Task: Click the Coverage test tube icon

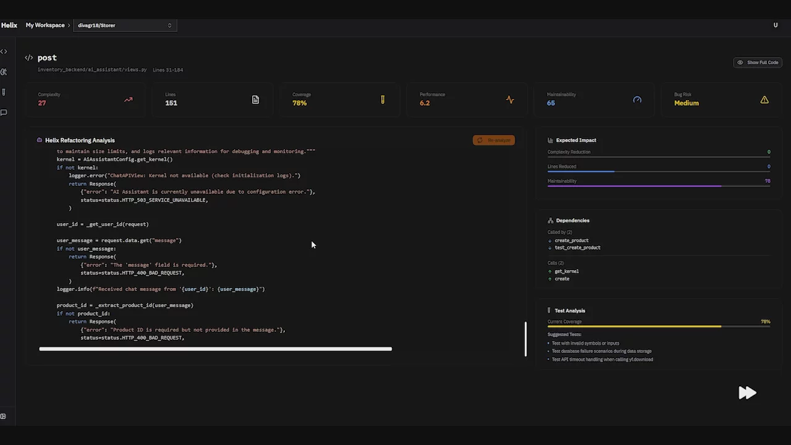Action: pos(383,100)
